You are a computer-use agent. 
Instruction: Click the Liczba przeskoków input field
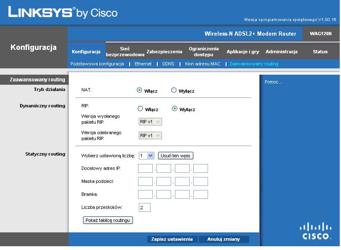click(145, 208)
